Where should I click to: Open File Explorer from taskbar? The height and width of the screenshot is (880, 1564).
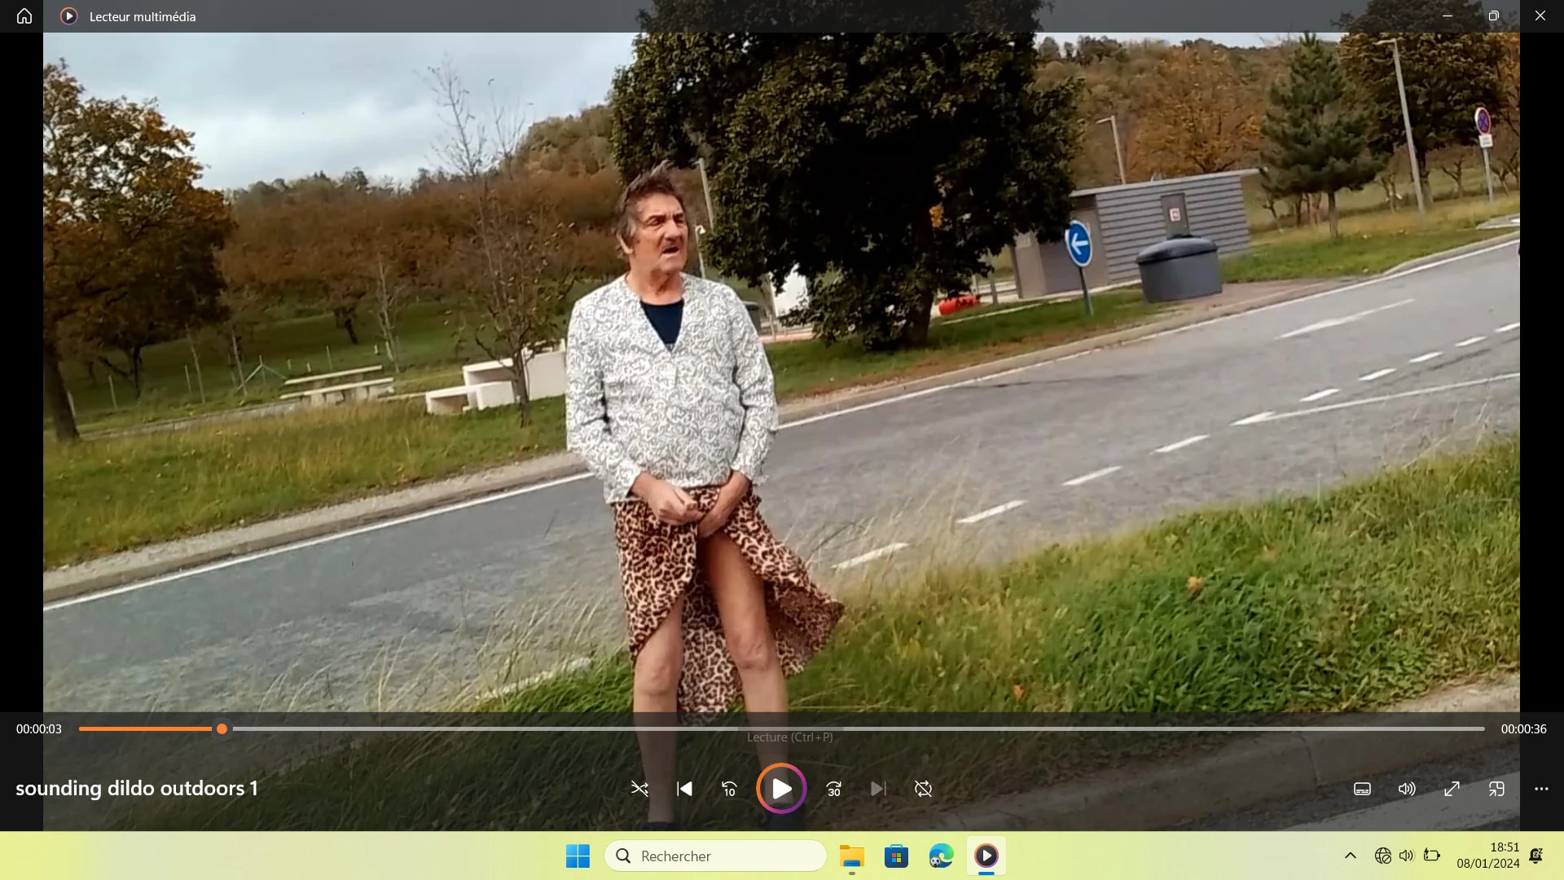tap(852, 856)
